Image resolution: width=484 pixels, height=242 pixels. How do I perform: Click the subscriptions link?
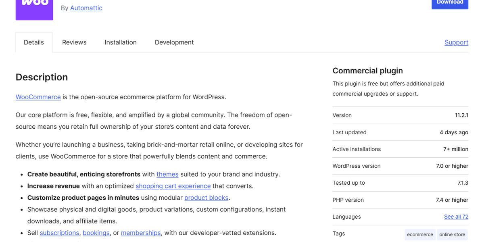point(59,233)
